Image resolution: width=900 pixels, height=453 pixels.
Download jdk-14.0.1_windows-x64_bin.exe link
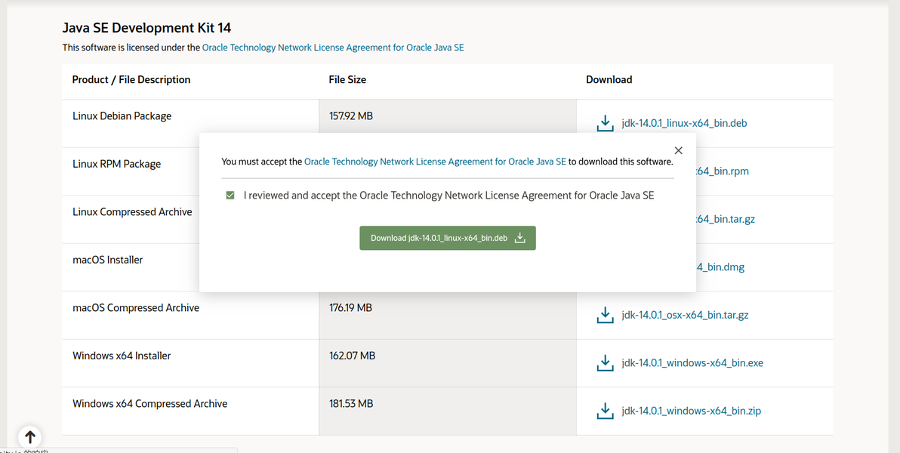tap(692, 363)
